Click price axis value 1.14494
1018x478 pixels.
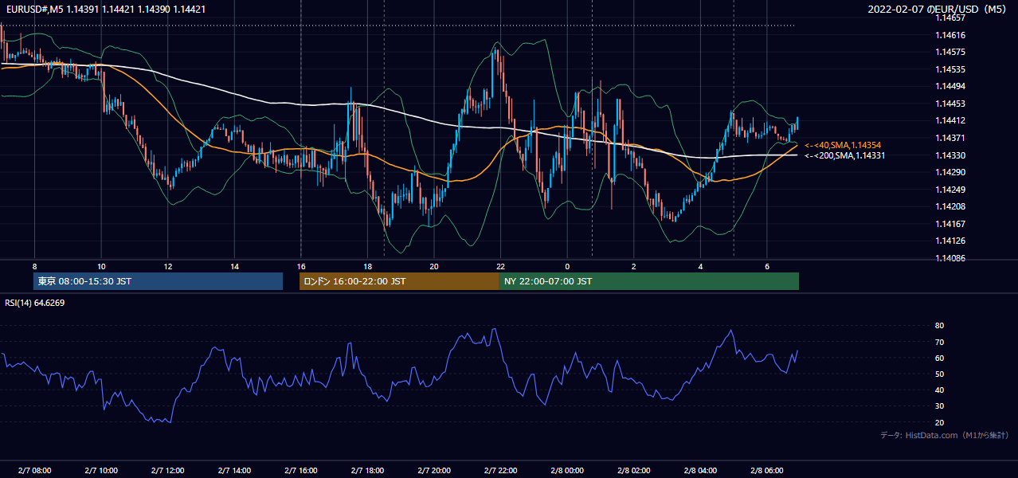point(949,86)
